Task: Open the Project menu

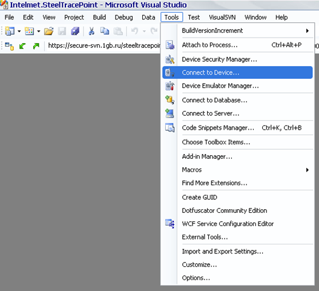Action: 74,18
